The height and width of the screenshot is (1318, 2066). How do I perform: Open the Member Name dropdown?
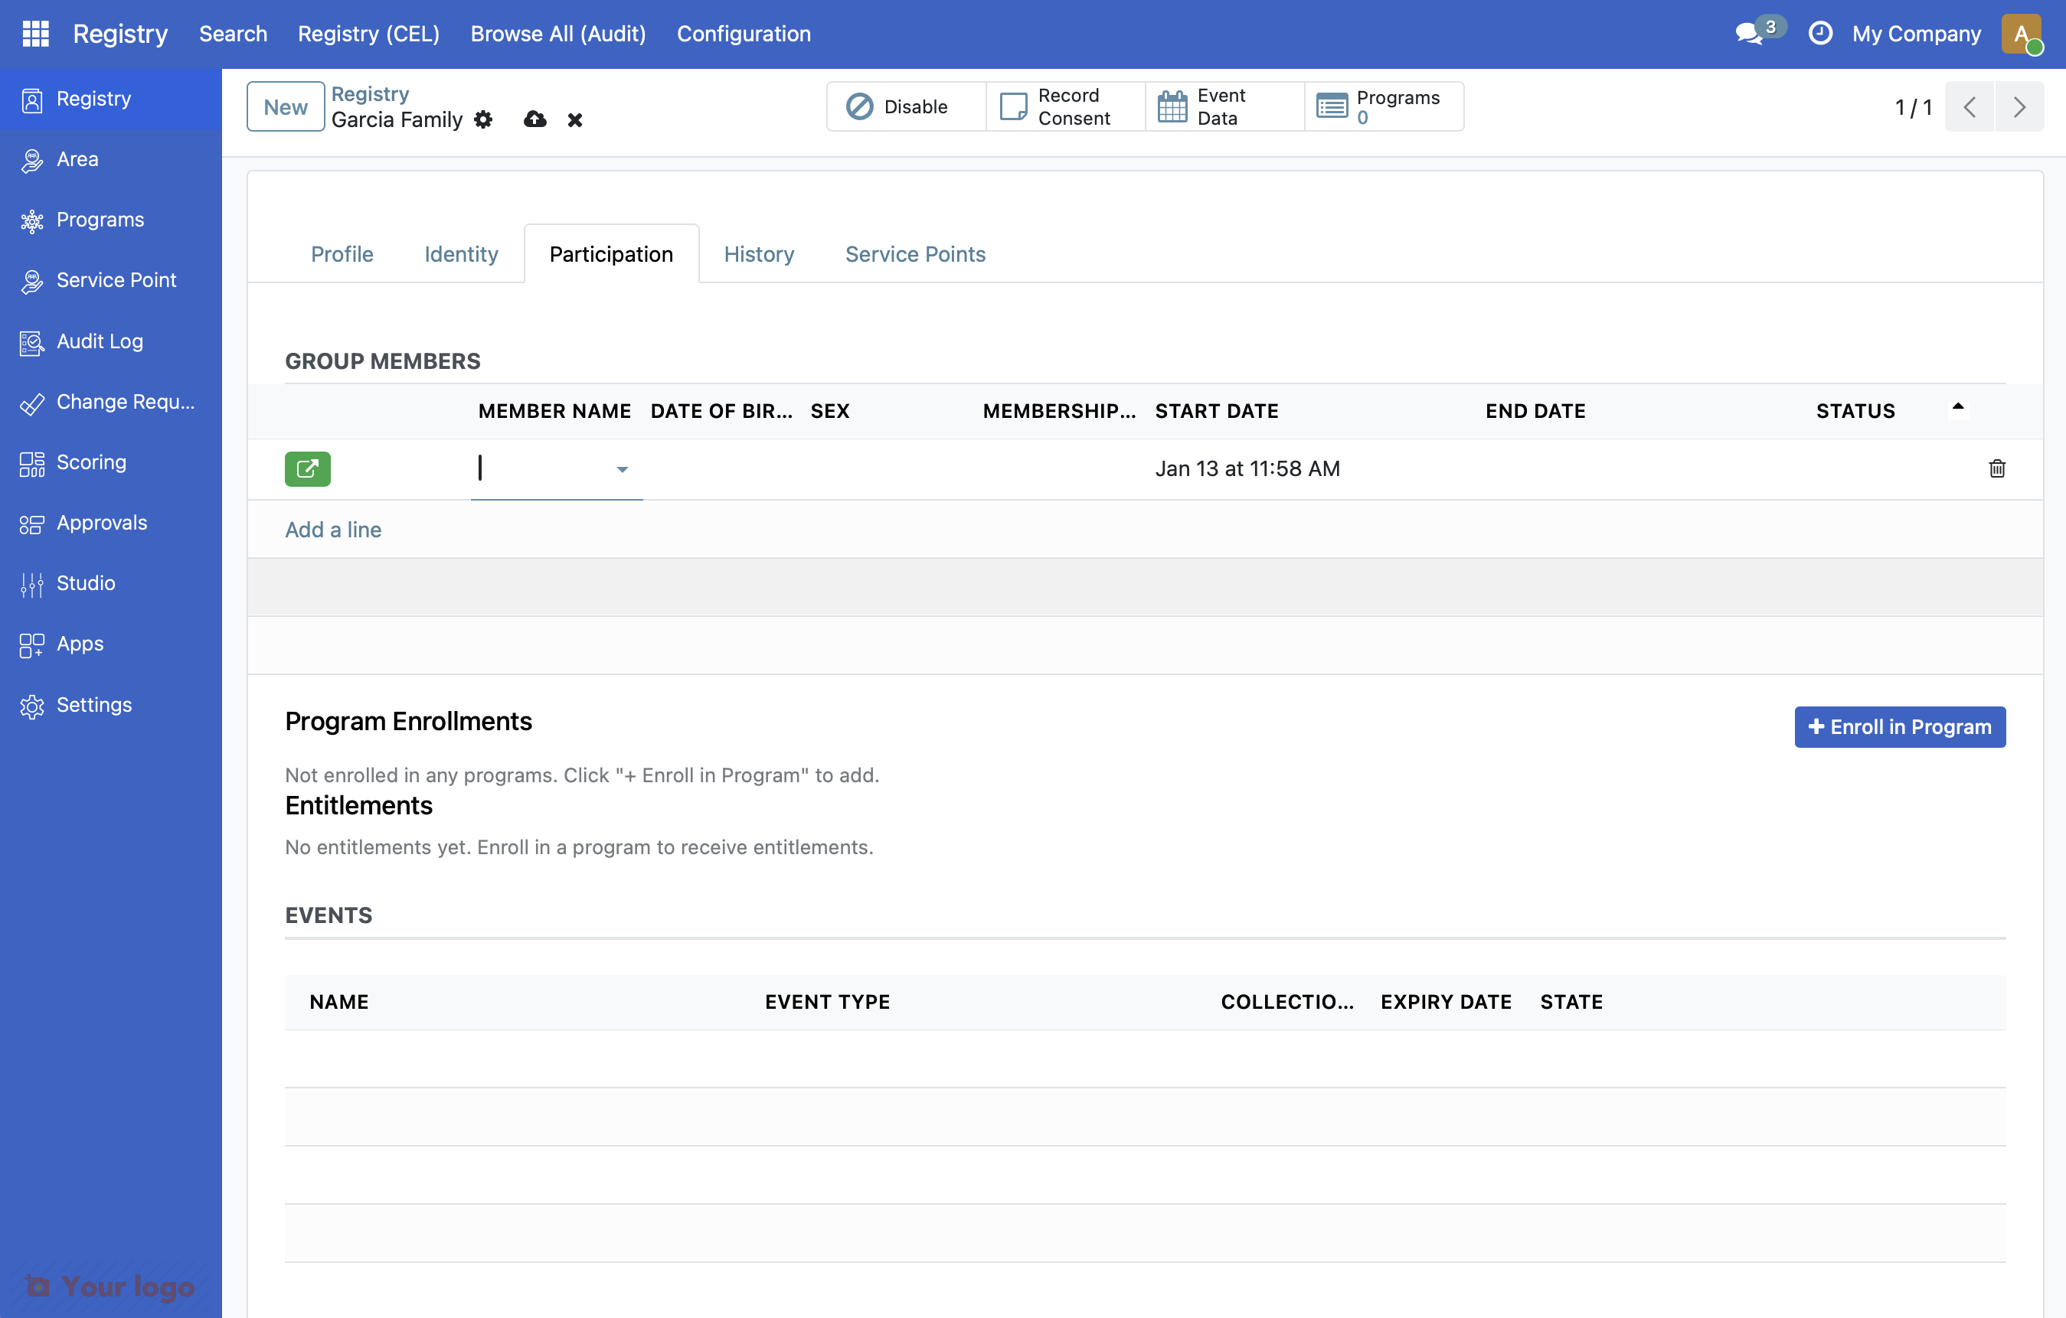(622, 469)
